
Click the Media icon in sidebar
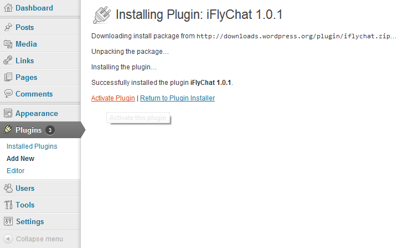click(x=8, y=44)
